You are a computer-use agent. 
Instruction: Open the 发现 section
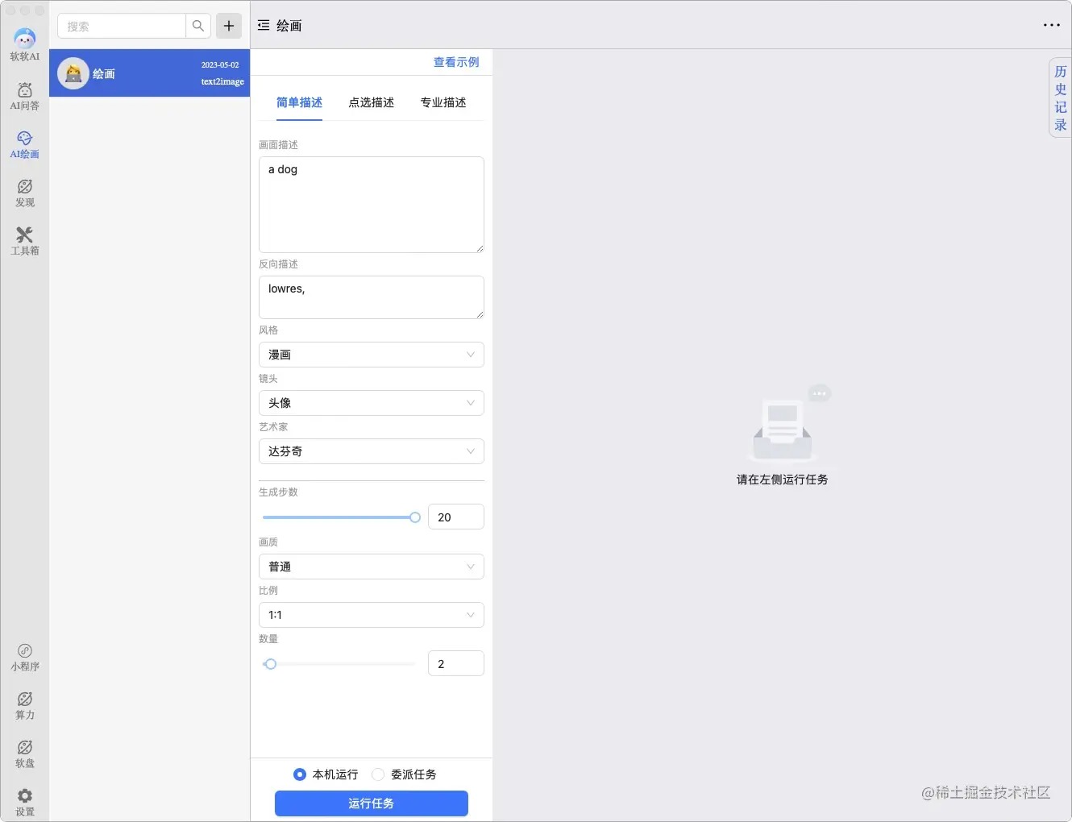pos(25,193)
